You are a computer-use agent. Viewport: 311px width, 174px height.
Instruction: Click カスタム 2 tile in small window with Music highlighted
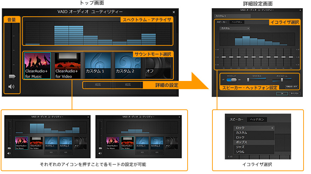66,143
